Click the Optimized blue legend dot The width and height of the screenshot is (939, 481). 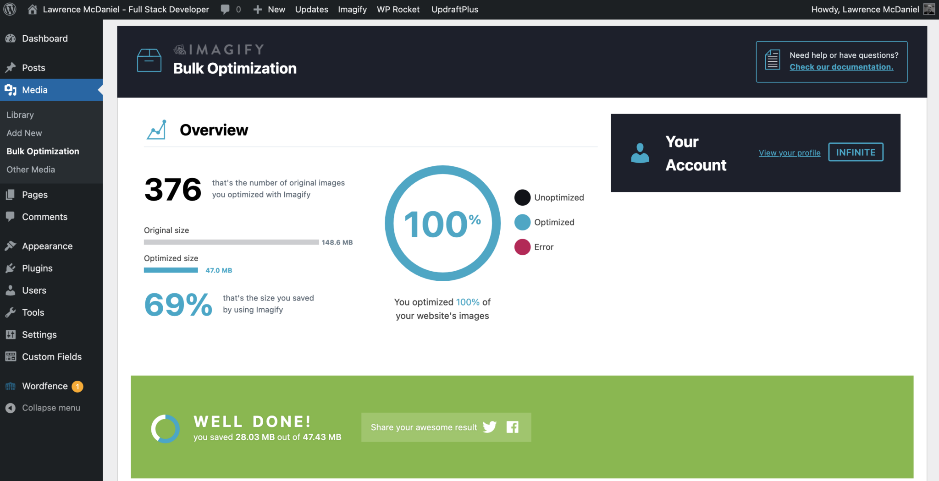522,222
